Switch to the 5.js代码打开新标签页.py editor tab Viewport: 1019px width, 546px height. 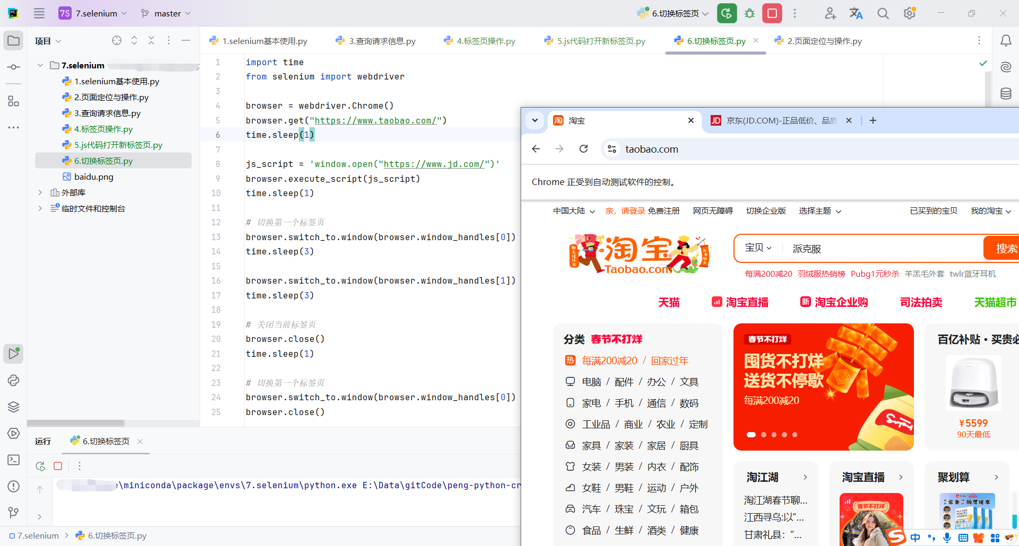594,41
